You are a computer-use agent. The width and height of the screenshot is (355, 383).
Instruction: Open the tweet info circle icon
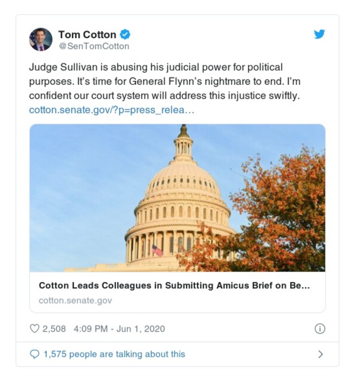319,328
